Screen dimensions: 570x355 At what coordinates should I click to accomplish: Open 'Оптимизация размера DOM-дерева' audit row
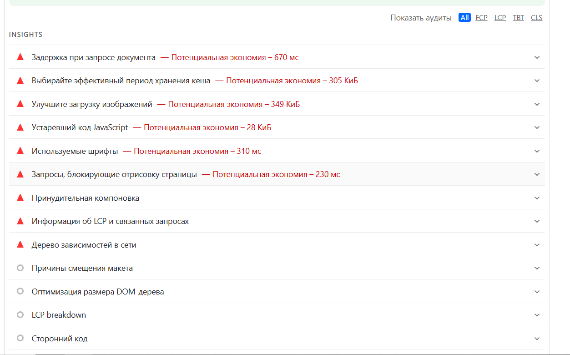[x=98, y=292]
